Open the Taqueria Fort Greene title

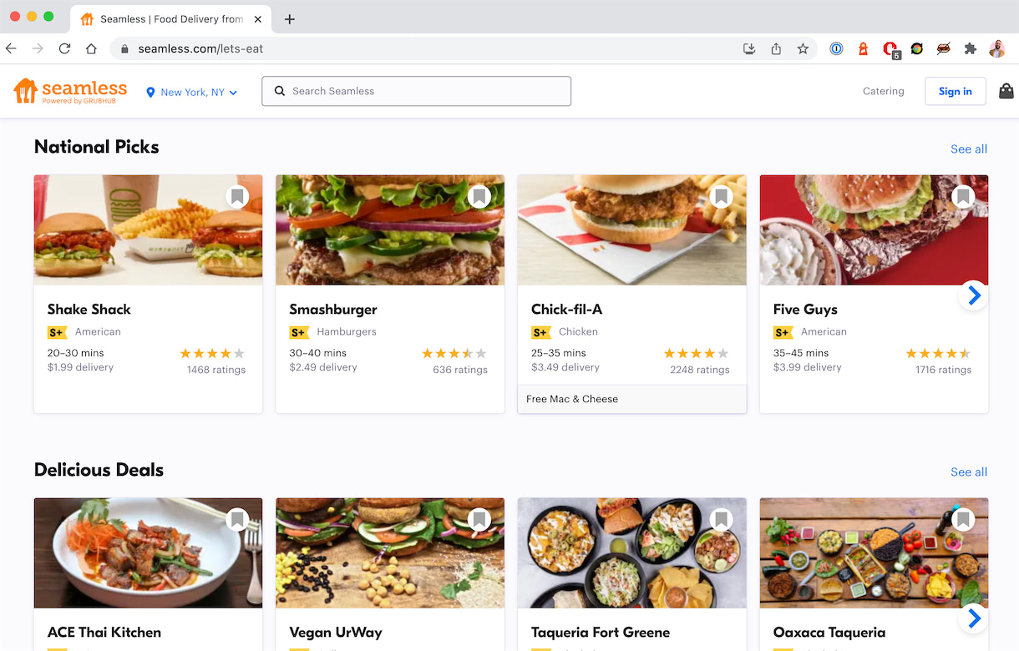[601, 633]
